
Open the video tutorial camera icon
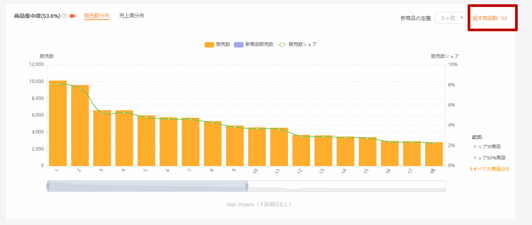[x=73, y=16]
